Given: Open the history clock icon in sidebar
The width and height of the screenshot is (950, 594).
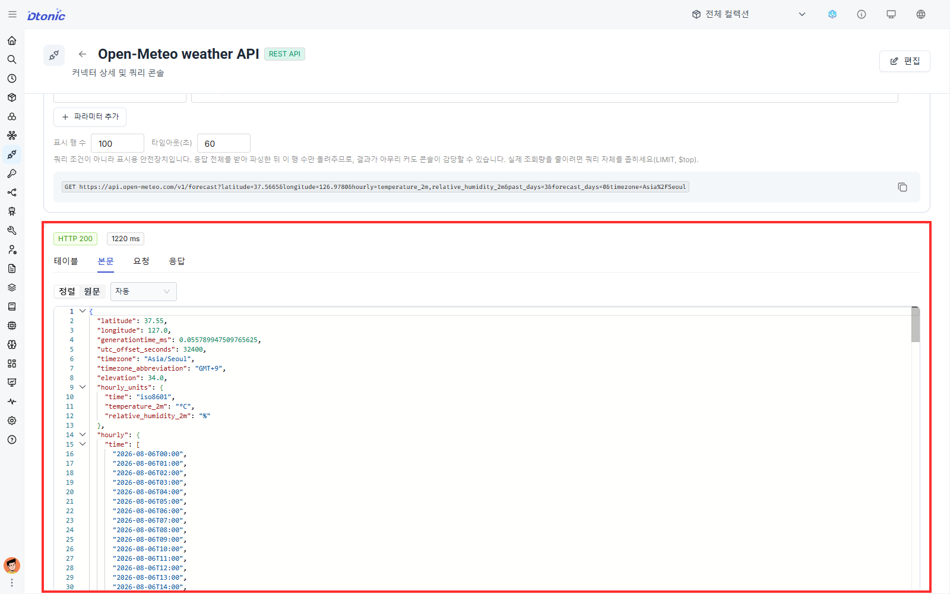Looking at the screenshot, I should pos(12,78).
